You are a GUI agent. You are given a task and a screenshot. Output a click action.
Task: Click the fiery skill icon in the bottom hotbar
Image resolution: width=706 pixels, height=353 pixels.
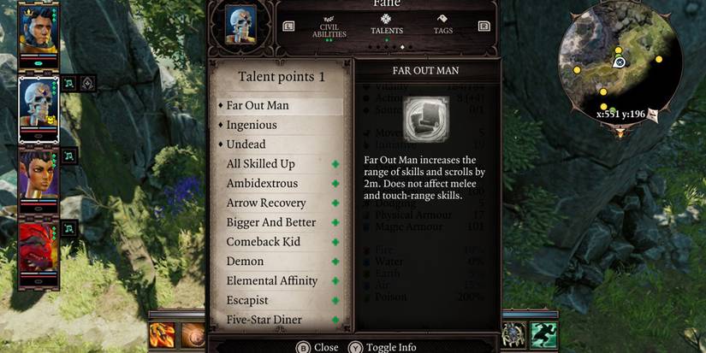click(162, 334)
